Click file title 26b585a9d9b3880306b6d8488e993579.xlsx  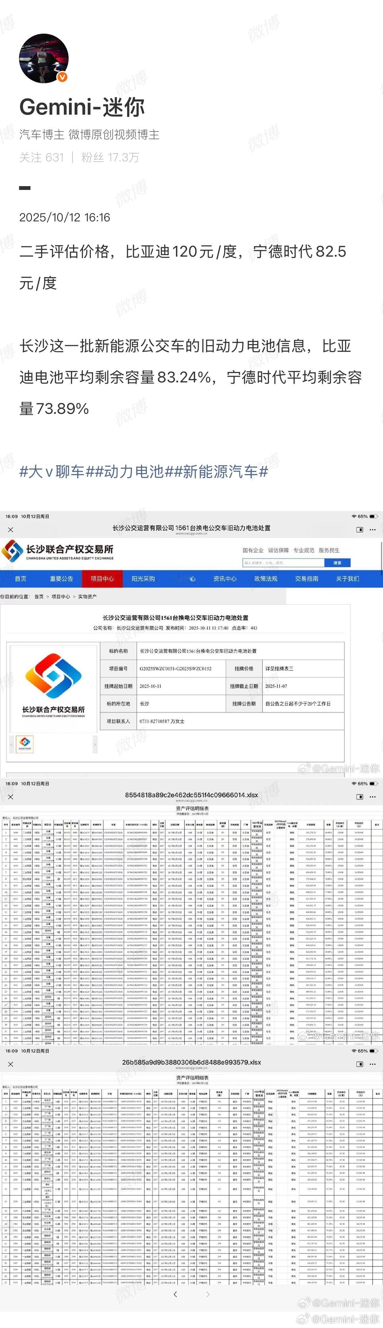191,1062
